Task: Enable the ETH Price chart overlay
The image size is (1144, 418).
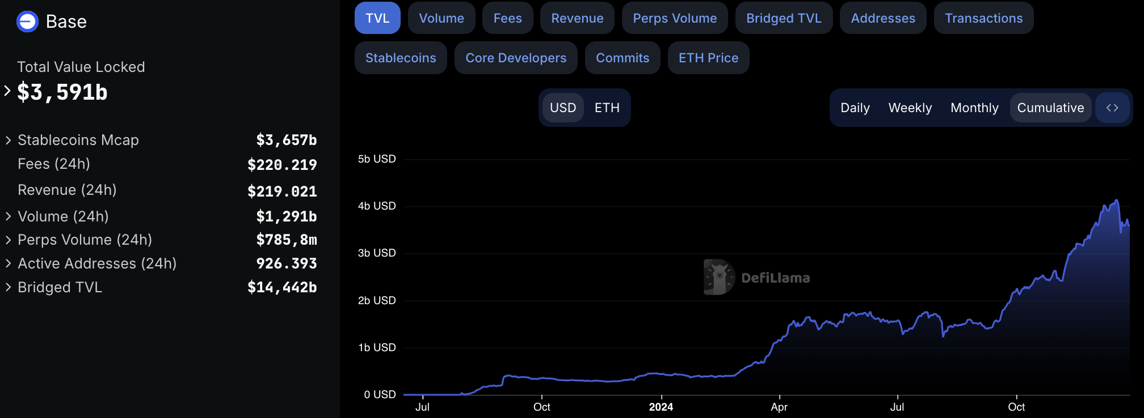Action: pyautogui.click(x=709, y=58)
